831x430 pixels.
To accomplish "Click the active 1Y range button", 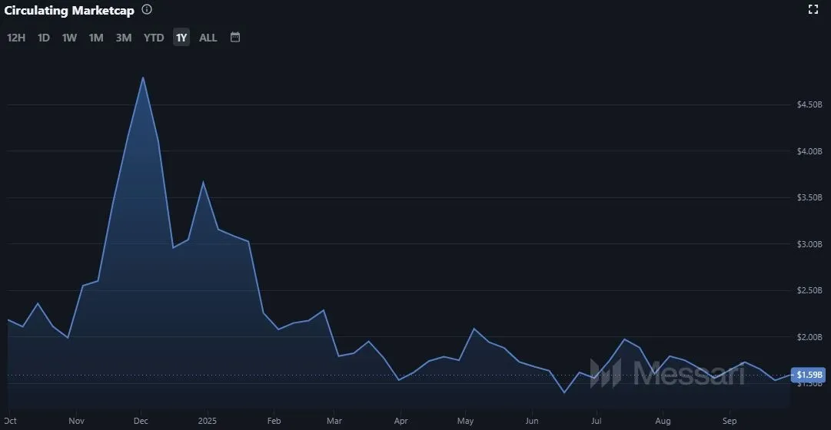I will click(x=181, y=38).
